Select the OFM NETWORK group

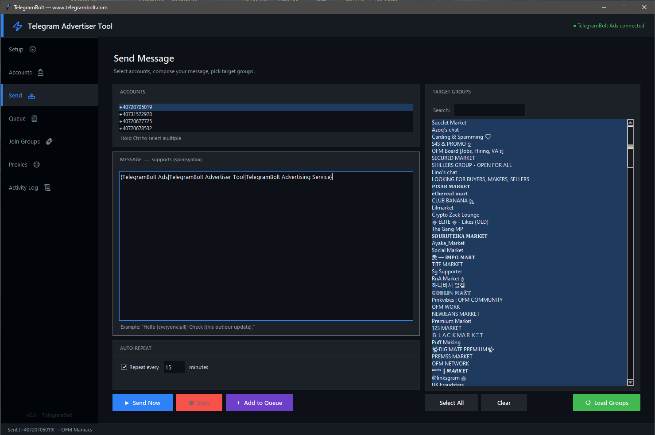coord(529,364)
